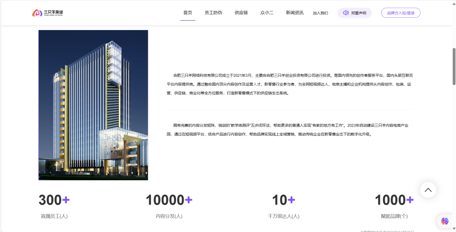Click the speaker icon beside 郑重声明

point(346,13)
